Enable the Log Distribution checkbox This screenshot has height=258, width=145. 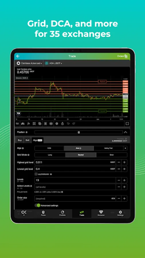click(x=36, y=174)
